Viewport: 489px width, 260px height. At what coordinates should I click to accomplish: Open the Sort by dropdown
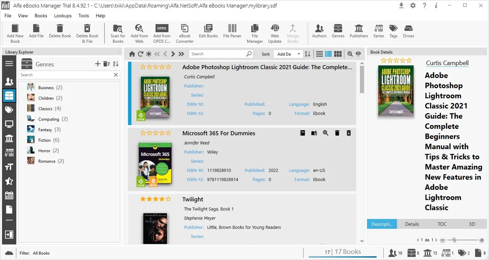[288, 54]
